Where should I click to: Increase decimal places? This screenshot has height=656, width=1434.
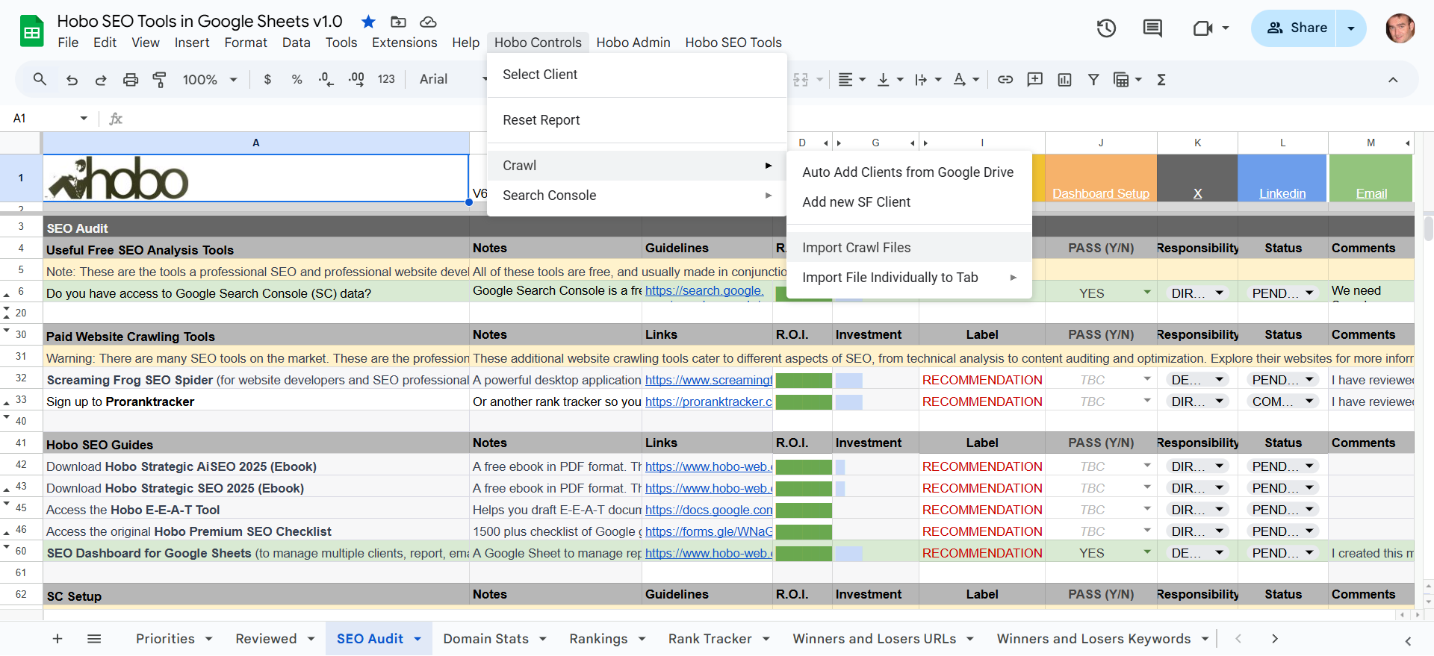(356, 79)
